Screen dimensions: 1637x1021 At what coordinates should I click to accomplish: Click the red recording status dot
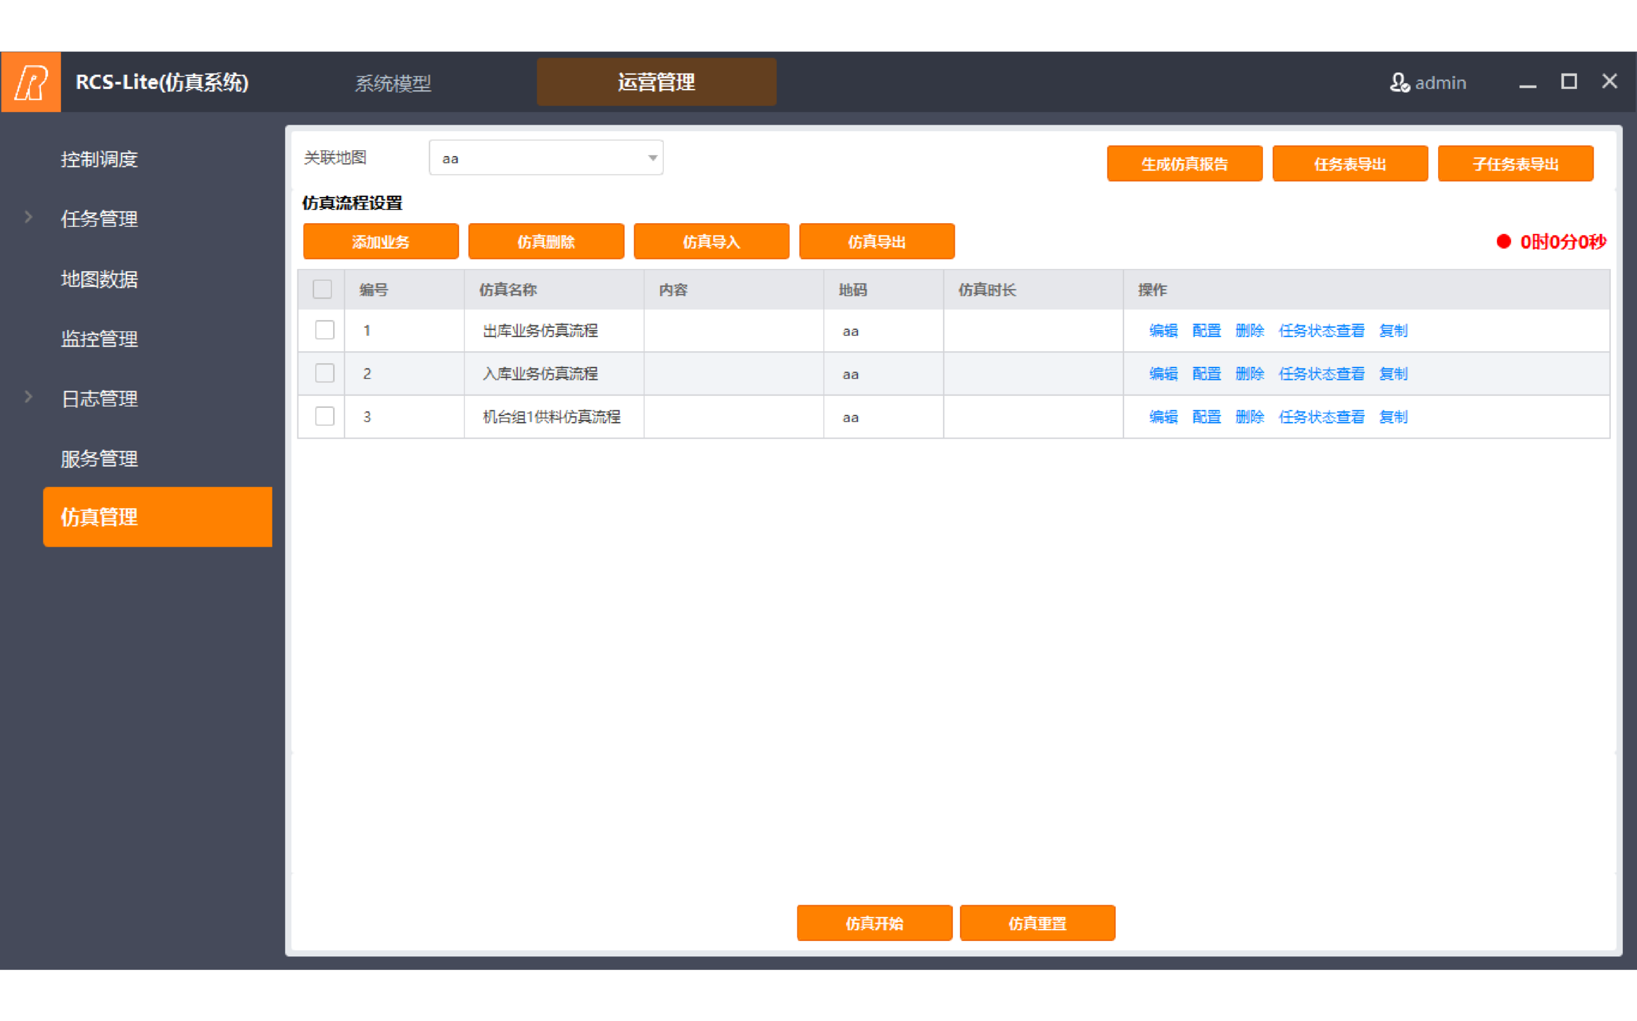1503,241
